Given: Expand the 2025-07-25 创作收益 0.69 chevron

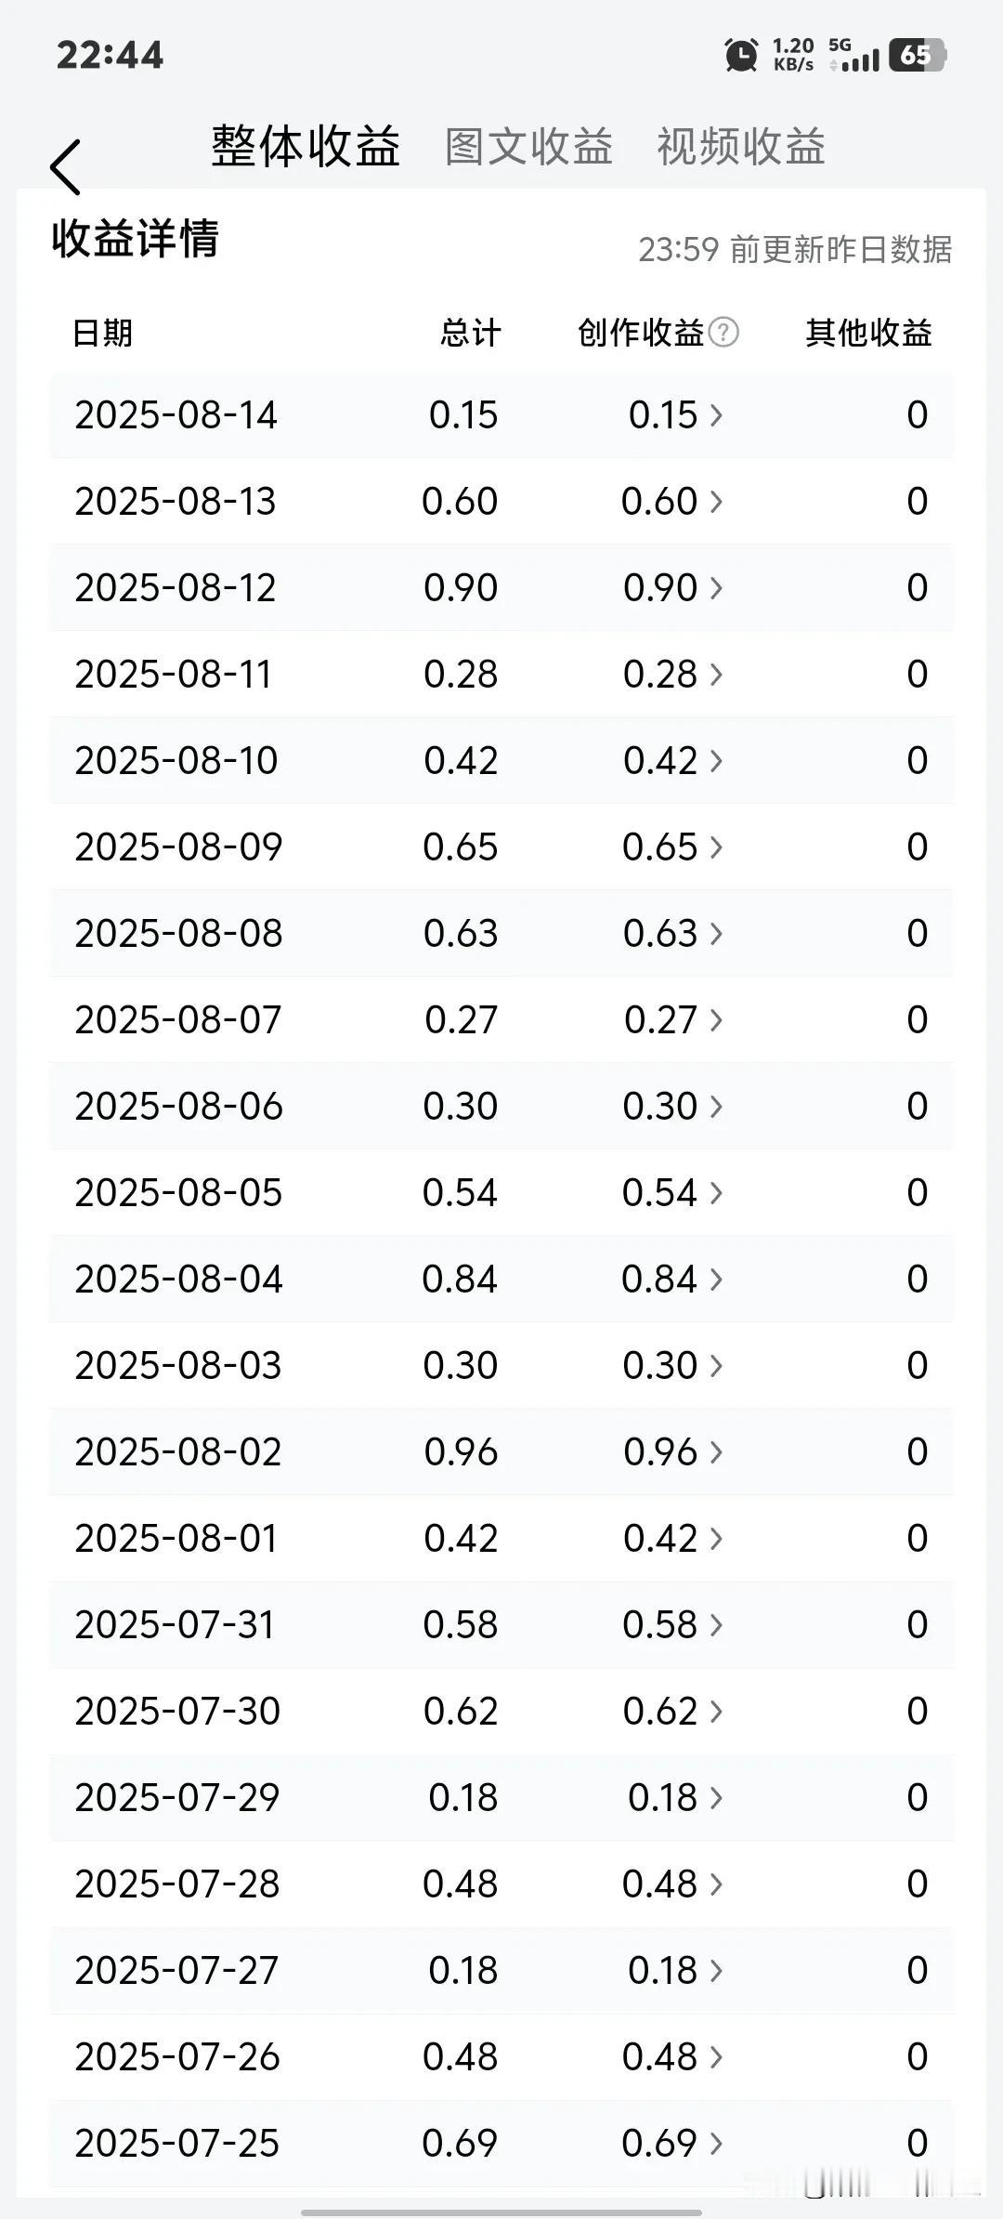Looking at the screenshot, I should click(x=716, y=2143).
